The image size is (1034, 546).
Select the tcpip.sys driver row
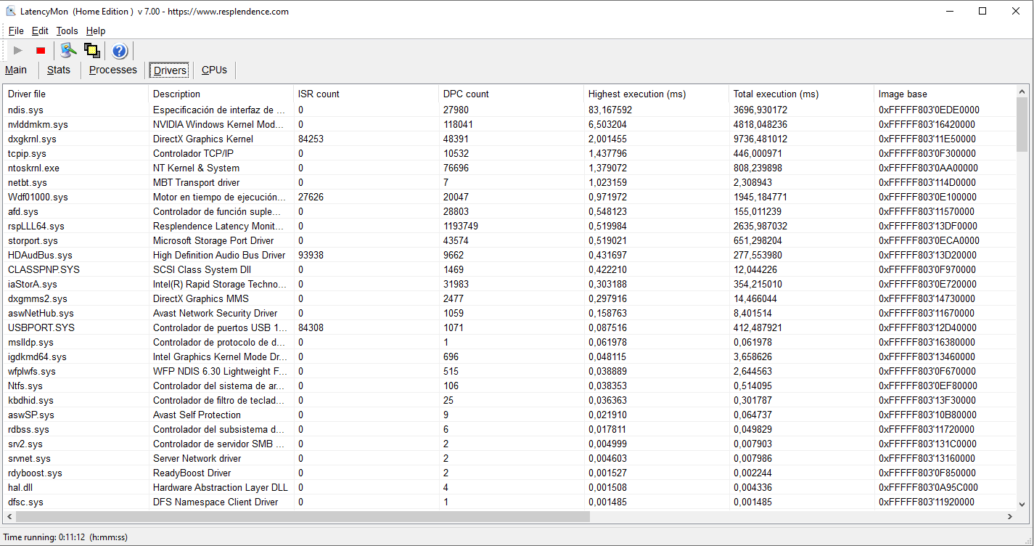pyautogui.click(x=509, y=153)
